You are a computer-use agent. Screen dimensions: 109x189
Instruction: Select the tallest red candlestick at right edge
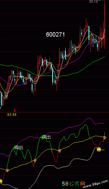point(105,24)
